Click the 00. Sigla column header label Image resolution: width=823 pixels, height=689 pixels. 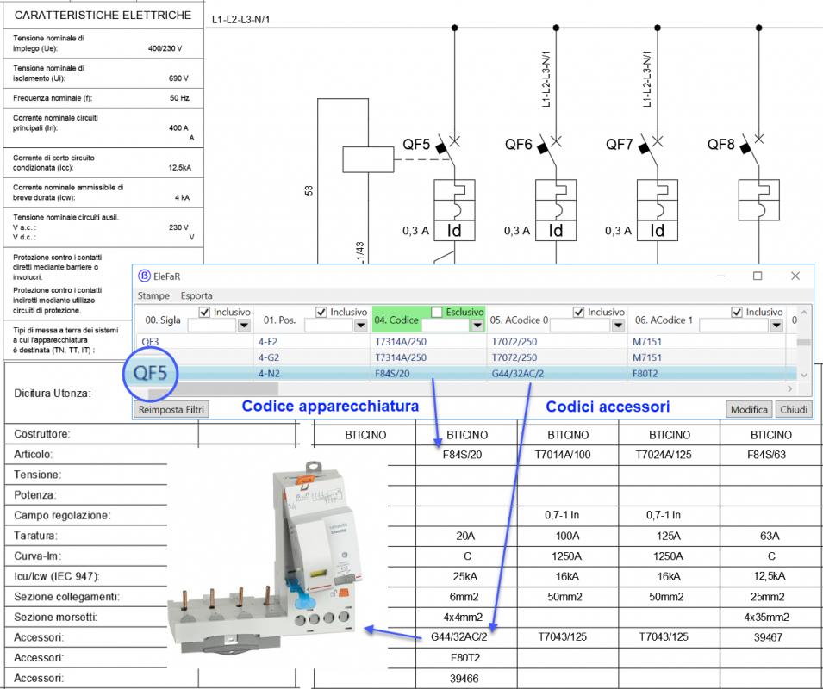coord(163,320)
